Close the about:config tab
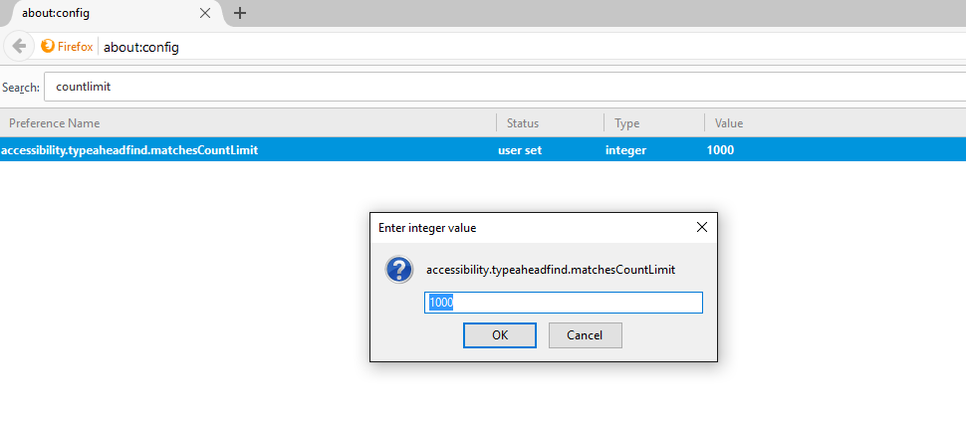Viewport: 966px width, 426px height. tap(205, 13)
